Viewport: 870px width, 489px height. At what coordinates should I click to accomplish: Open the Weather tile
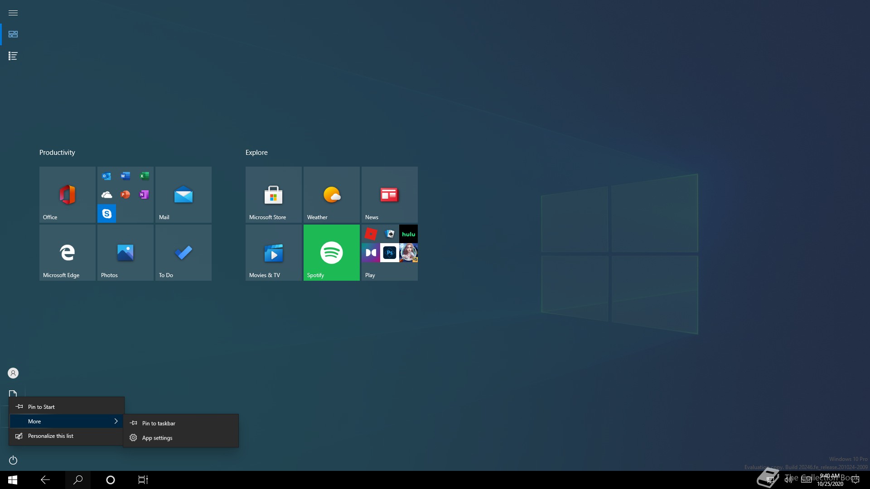(331, 195)
